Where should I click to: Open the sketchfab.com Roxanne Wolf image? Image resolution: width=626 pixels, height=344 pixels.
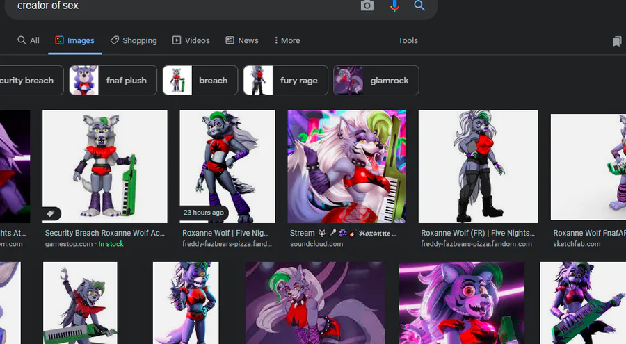588,167
